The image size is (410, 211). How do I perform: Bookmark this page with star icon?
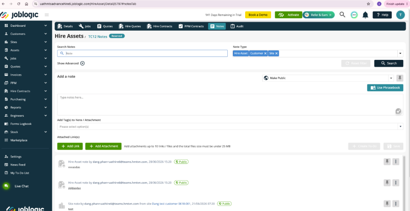tap(368, 4)
